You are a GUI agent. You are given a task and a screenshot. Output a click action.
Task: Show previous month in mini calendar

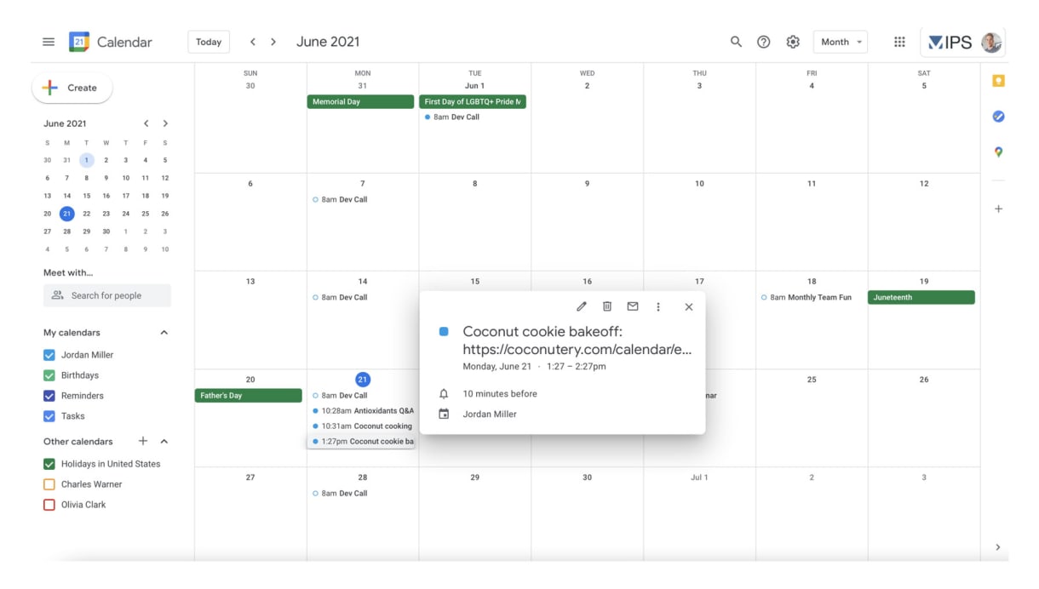click(x=146, y=123)
